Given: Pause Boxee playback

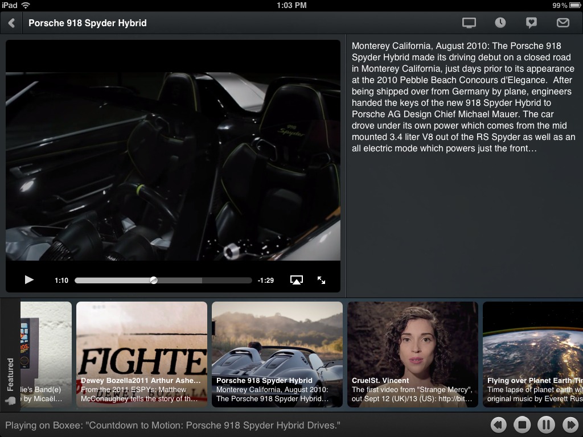Looking at the screenshot, I should pos(545,424).
